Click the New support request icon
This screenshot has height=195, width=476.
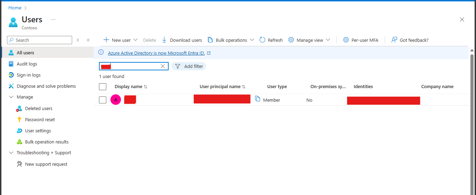(x=20, y=164)
